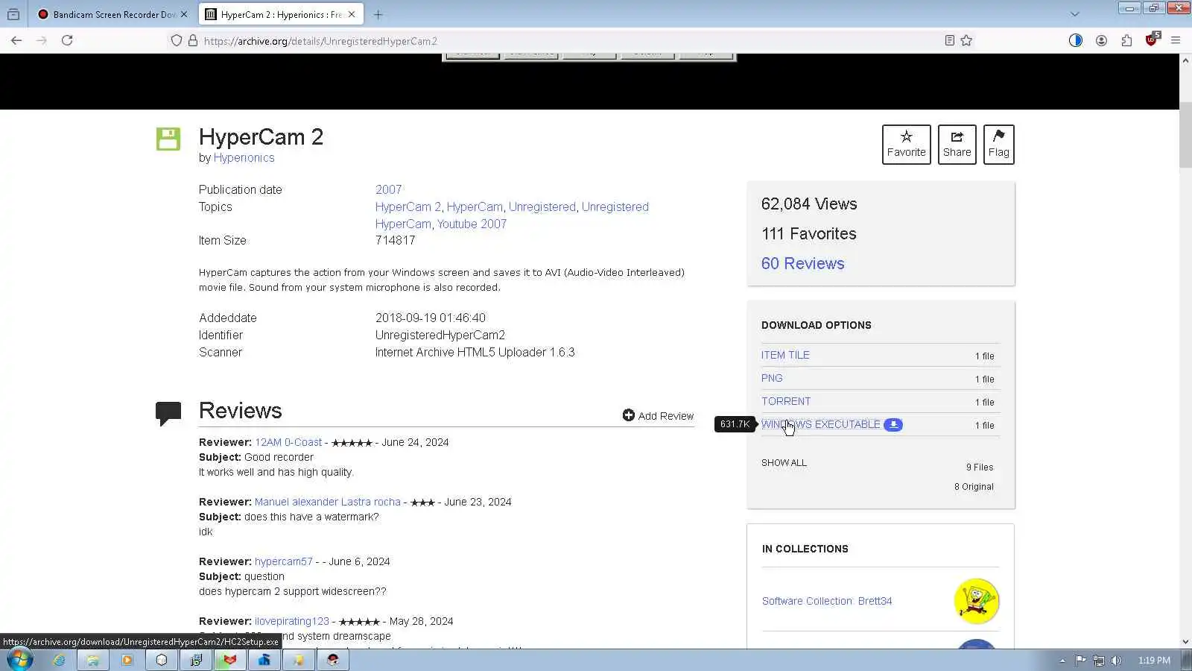
Task: Open the Youtube 2007 topic link
Action: tap(472, 224)
